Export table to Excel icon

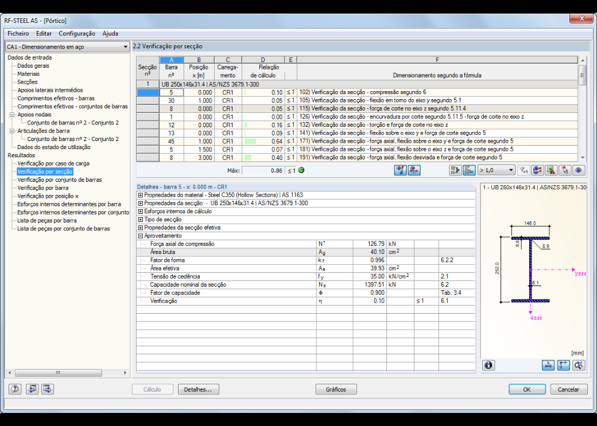point(551,170)
